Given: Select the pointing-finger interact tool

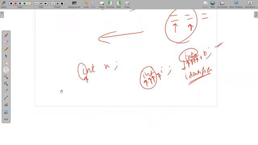Looking at the screenshot, I should click(x=6, y=63).
